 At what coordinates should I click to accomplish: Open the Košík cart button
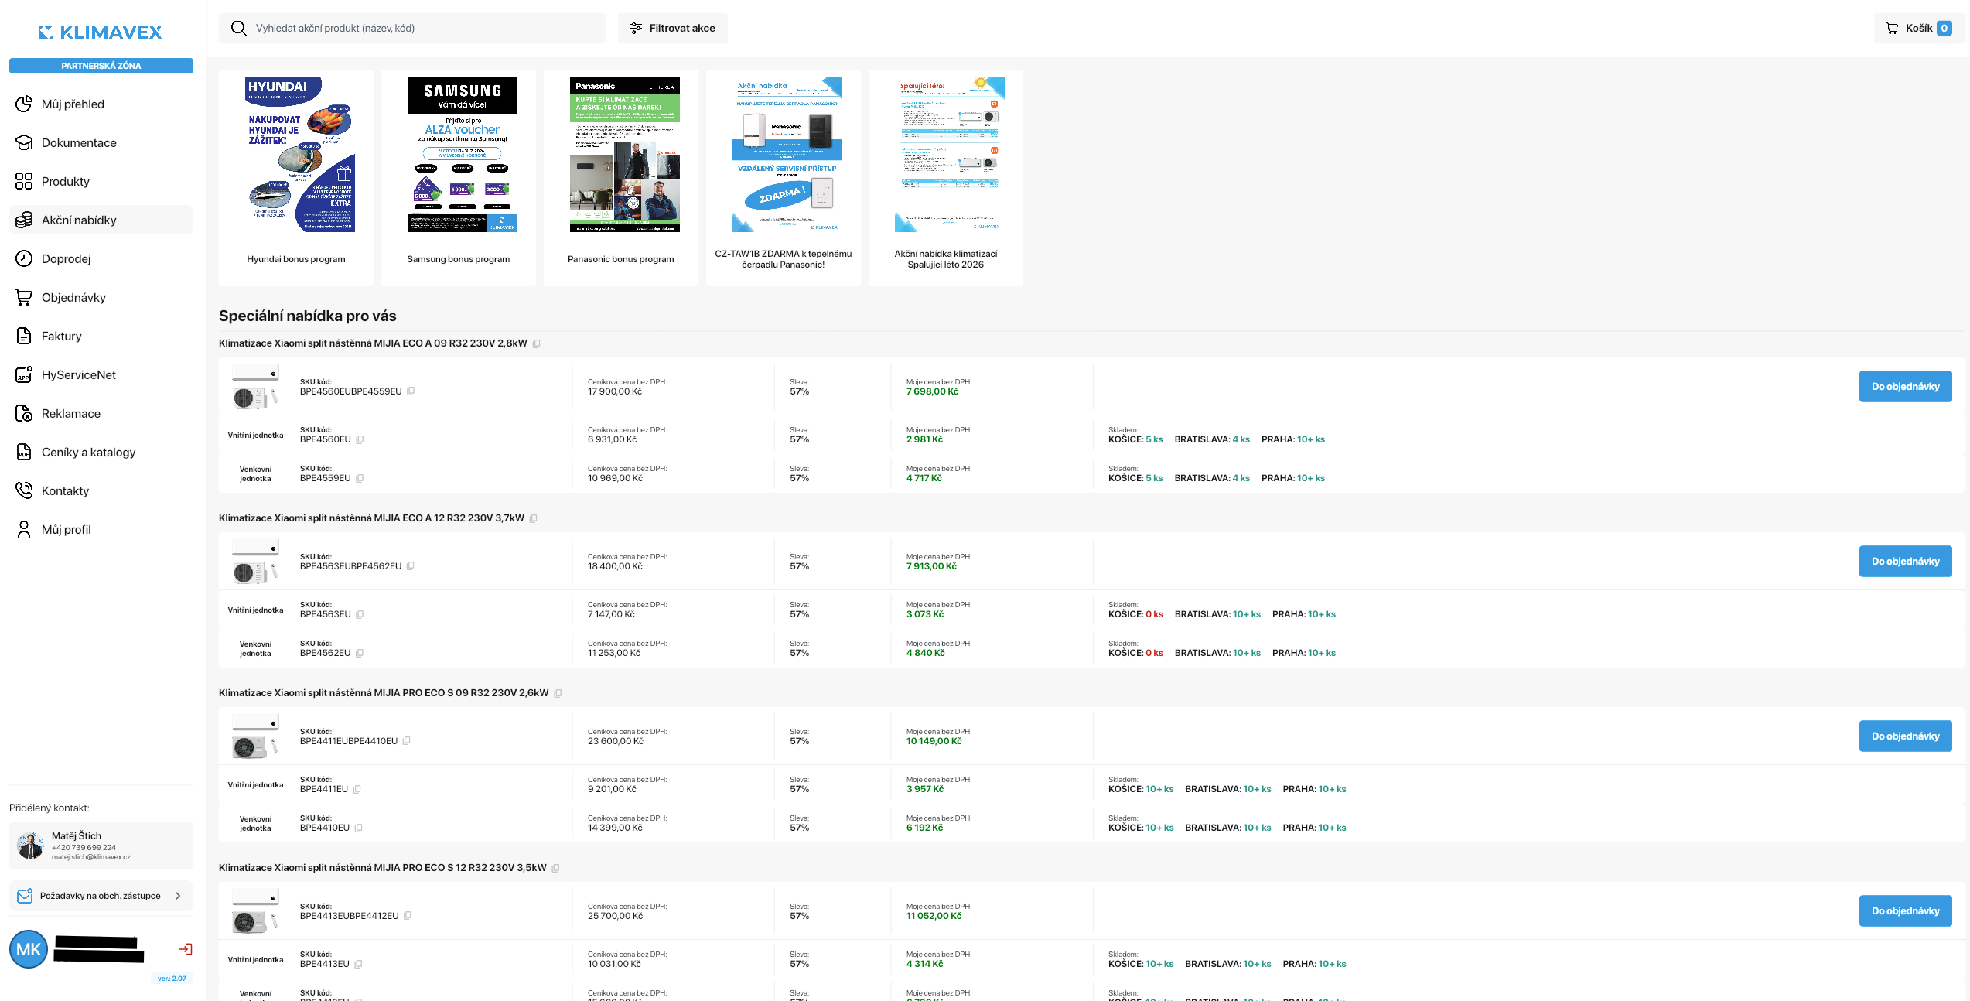point(1919,28)
